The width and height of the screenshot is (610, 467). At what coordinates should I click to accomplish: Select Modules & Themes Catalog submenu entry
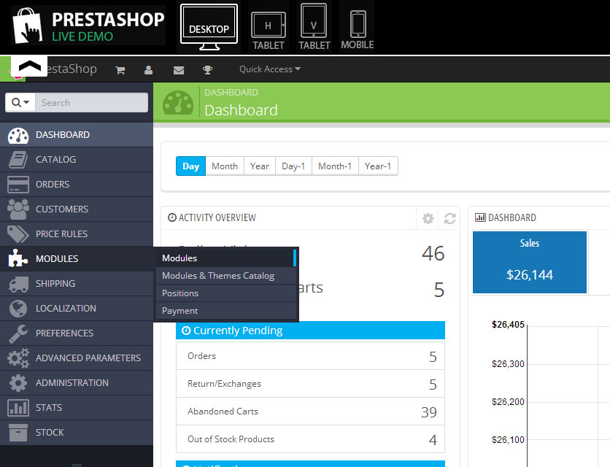pyautogui.click(x=226, y=276)
